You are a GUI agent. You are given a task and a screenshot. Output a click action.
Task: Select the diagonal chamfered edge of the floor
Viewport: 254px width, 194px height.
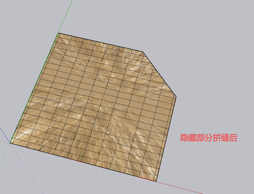coord(159,74)
